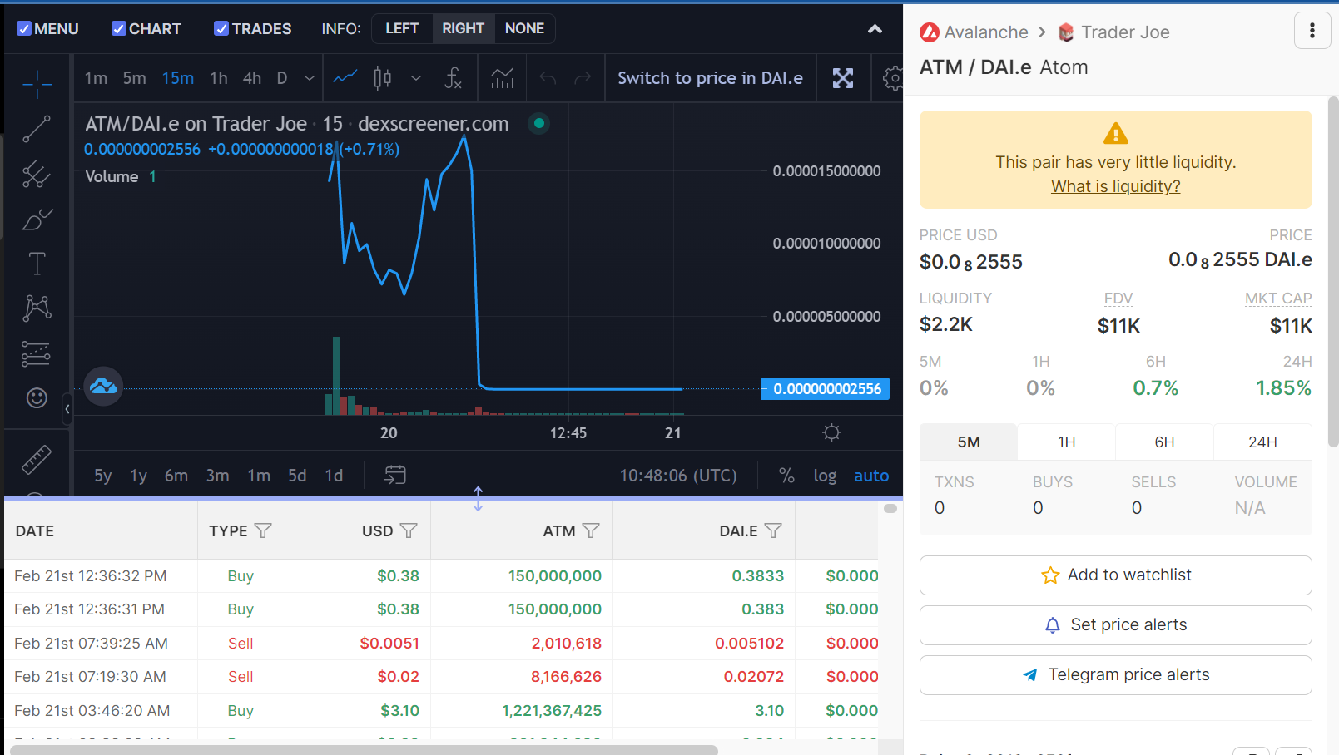Set info panel position to RIGHT
This screenshot has width=1339, height=755.
tap(463, 28)
